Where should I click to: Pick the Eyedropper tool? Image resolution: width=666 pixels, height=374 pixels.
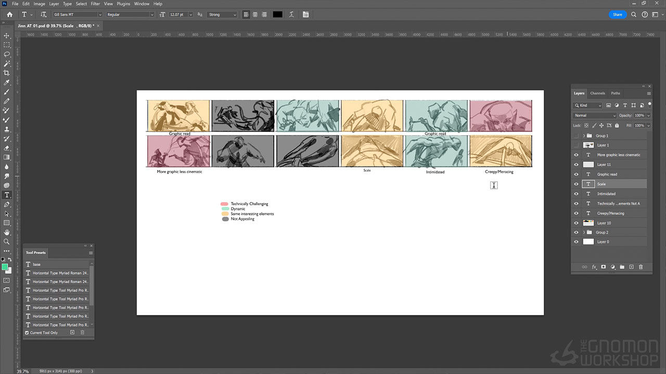coord(7,83)
